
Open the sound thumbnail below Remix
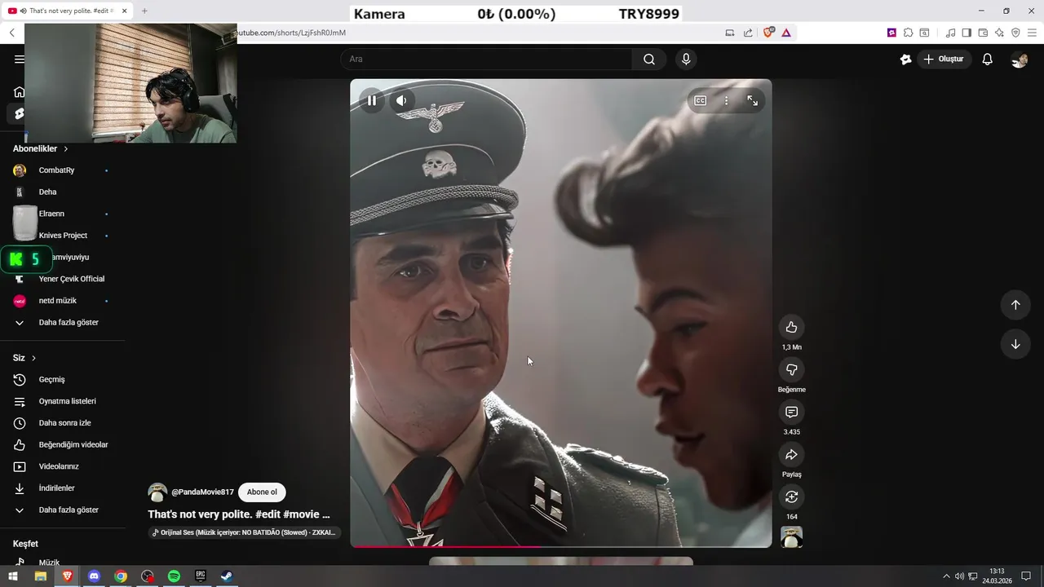tap(791, 536)
